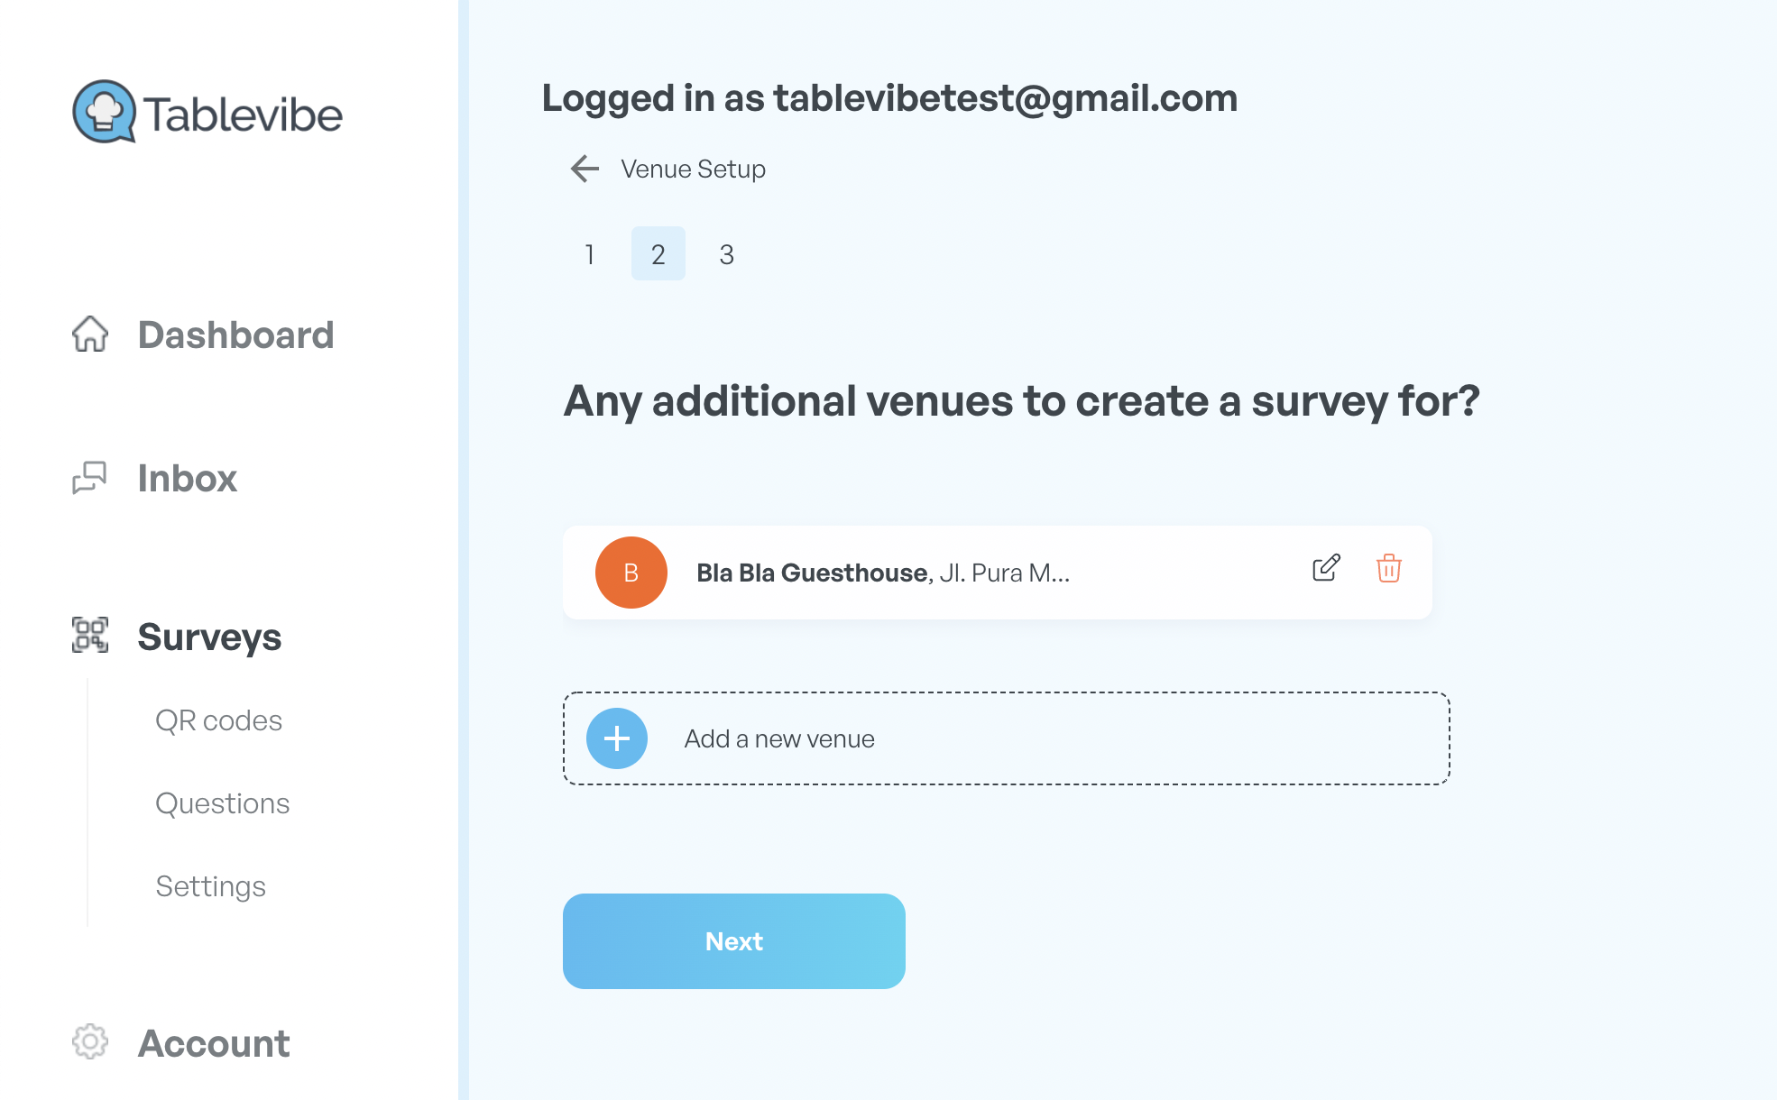Select the Bla Bla Guesthouse venue card

(x=998, y=573)
